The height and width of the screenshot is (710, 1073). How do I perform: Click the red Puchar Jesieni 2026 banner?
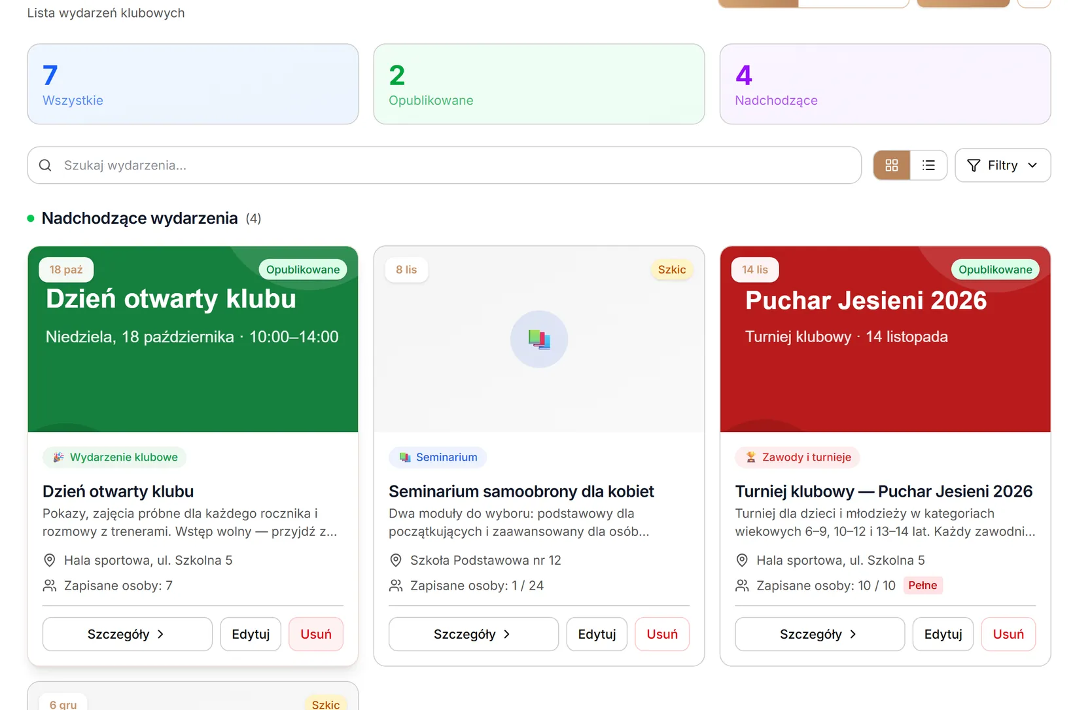pyautogui.click(x=885, y=339)
